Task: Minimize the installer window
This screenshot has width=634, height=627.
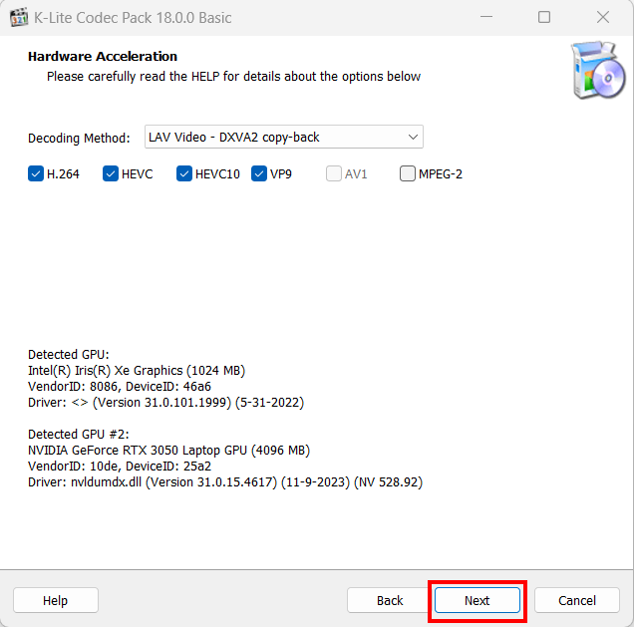Action: (486, 17)
